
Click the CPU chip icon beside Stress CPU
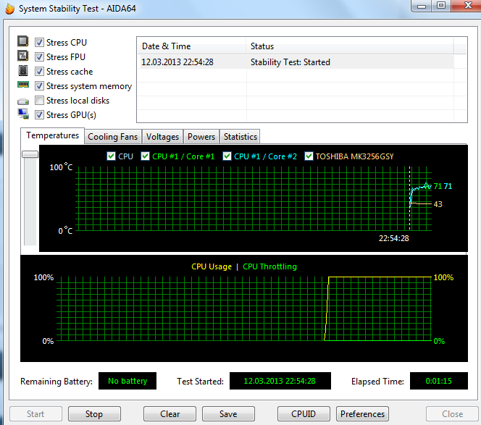pyautogui.click(x=23, y=41)
